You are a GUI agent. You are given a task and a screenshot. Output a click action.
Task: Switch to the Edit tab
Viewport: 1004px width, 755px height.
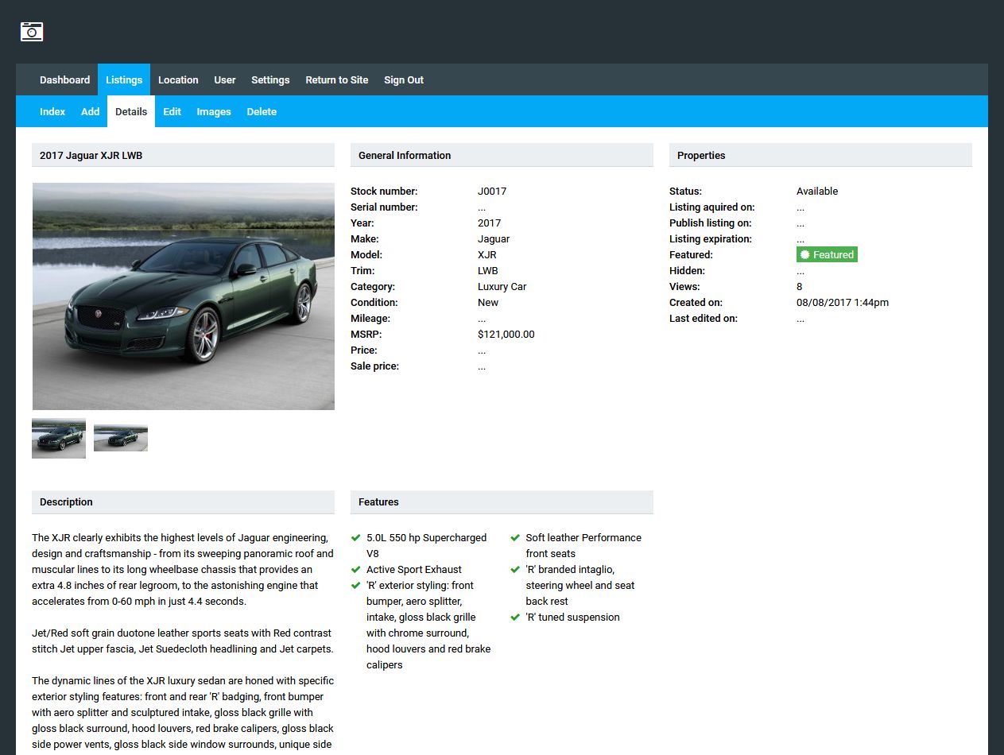[173, 112]
